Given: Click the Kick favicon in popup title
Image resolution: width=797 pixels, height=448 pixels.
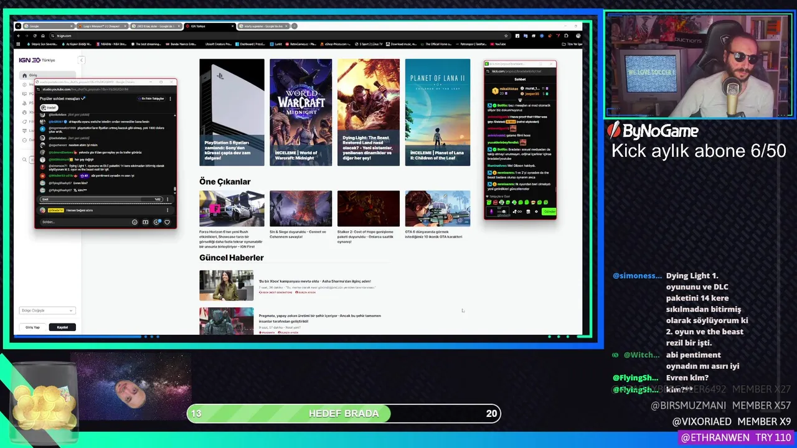Looking at the screenshot, I should [x=488, y=64].
